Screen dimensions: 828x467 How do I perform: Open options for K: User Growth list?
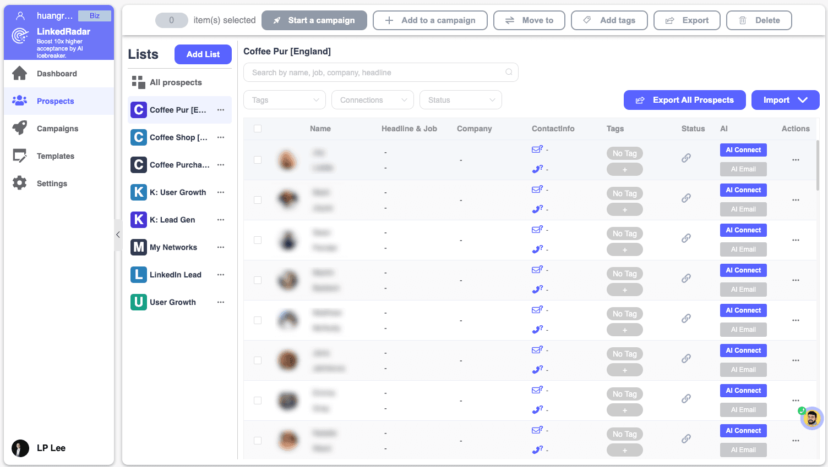[x=221, y=192]
